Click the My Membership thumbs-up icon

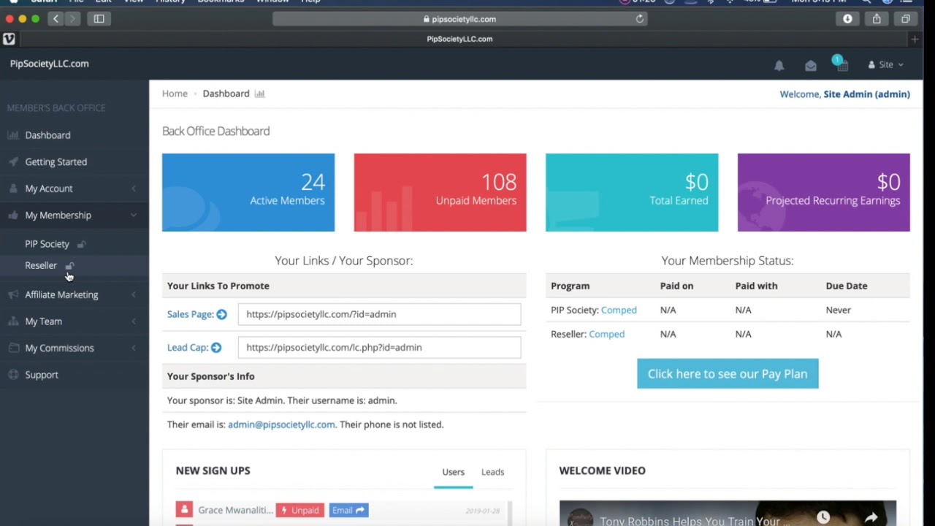pos(13,215)
